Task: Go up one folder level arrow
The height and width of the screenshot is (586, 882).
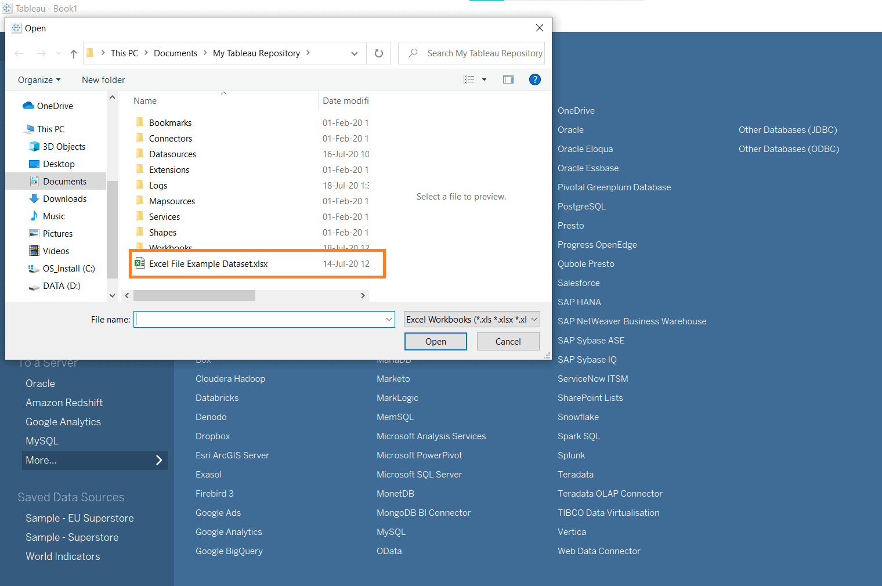Action: pyautogui.click(x=74, y=53)
